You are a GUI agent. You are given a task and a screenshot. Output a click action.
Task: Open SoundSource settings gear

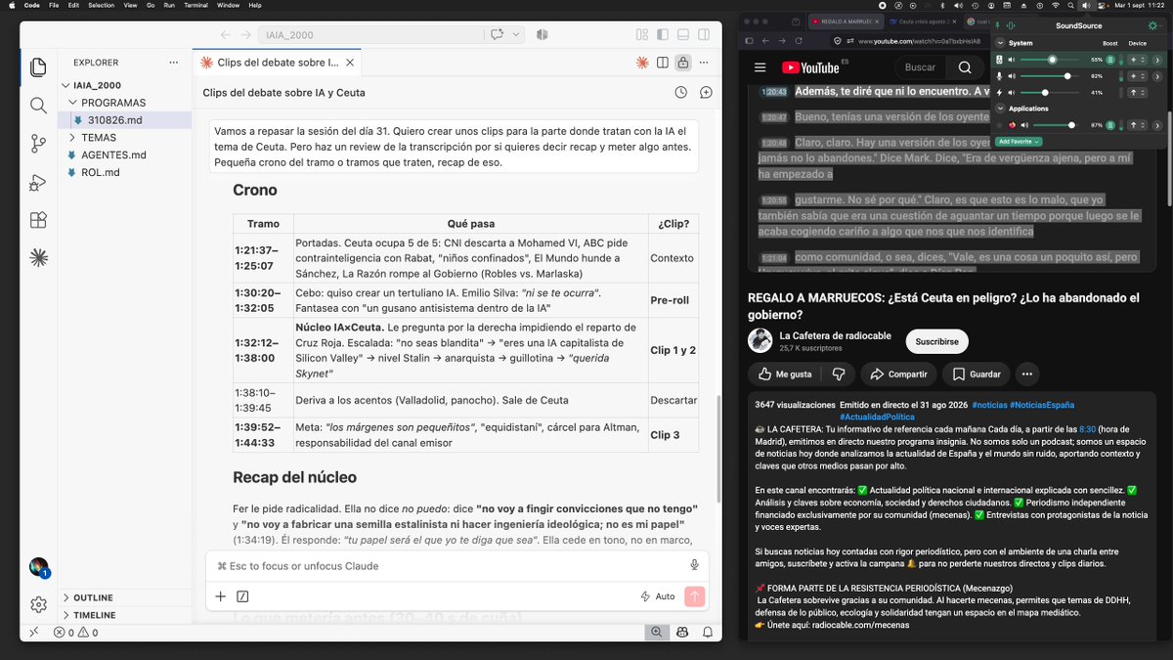[1153, 25]
